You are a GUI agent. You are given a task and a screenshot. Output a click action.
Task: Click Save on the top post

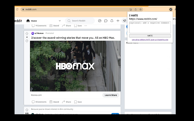click(x=78, y=26)
